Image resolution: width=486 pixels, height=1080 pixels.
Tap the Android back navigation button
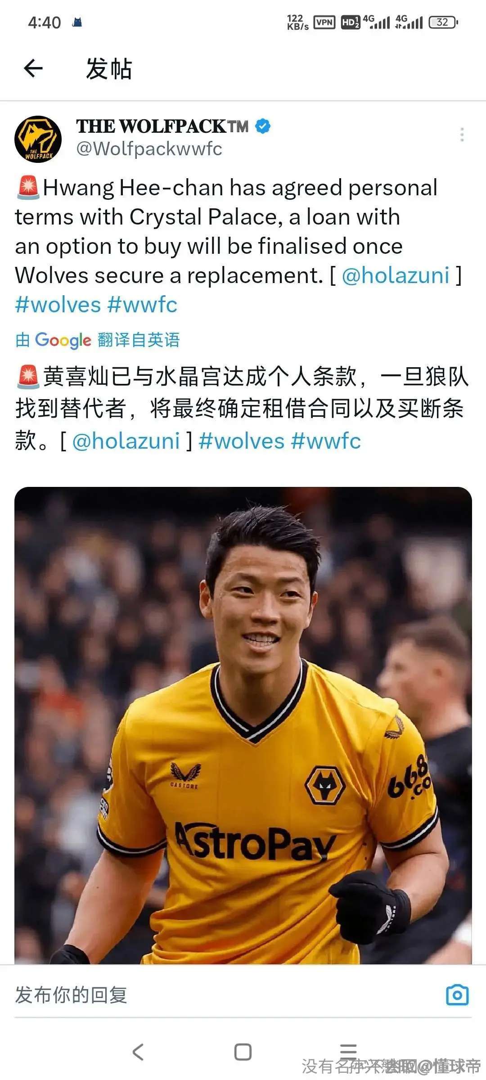pyautogui.click(x=138, y=1051)
